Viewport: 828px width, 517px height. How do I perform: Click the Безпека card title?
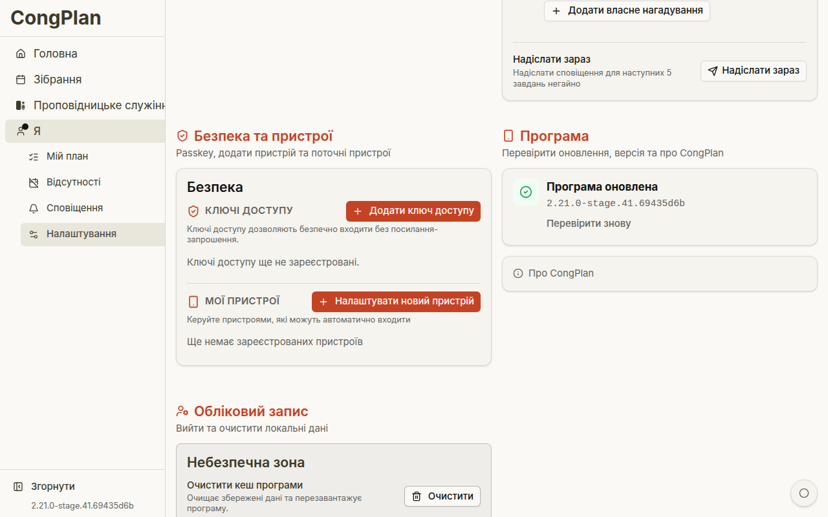[x=215, y=187]
